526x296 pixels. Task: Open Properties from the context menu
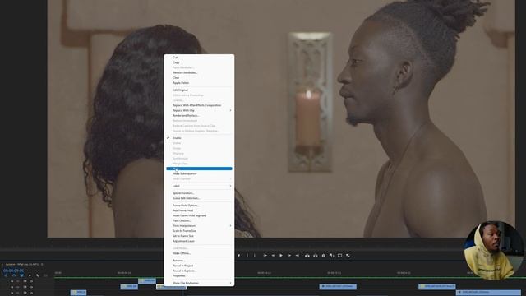pos(199,276)
